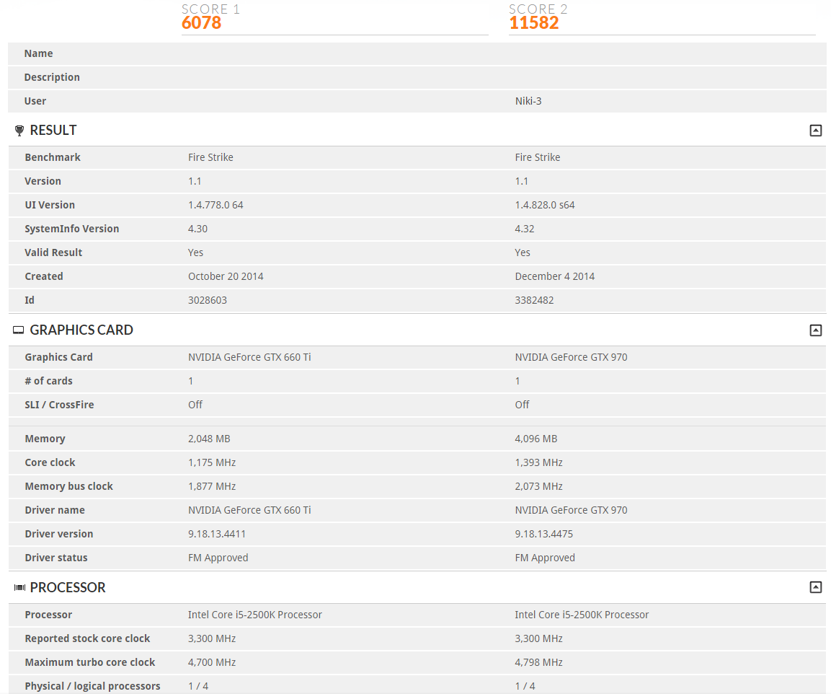Click the Valid Result row label
This screenshot has height=694, width=831.
point(53,252)
